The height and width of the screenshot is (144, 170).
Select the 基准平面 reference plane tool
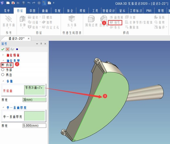click(x=8, y=22)
